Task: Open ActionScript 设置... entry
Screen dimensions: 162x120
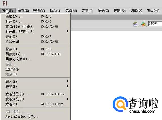Action: coord(35,117)
